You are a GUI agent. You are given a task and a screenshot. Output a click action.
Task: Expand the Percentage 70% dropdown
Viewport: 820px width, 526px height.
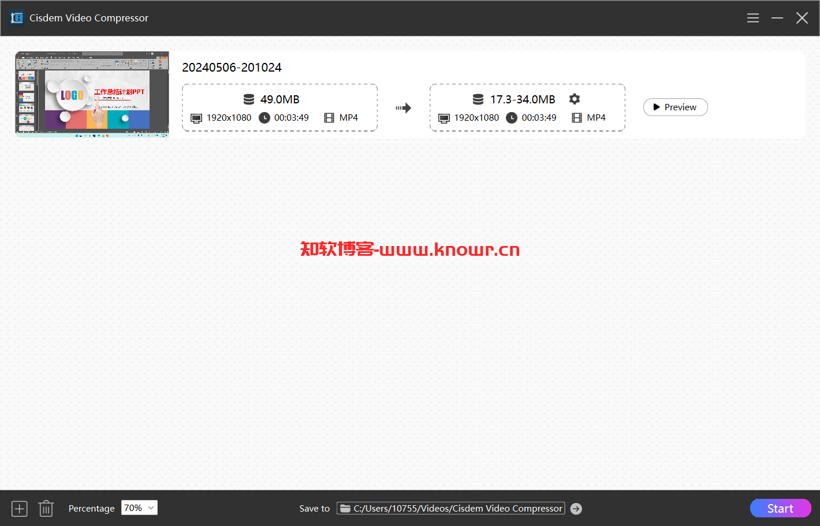point(139,508)
